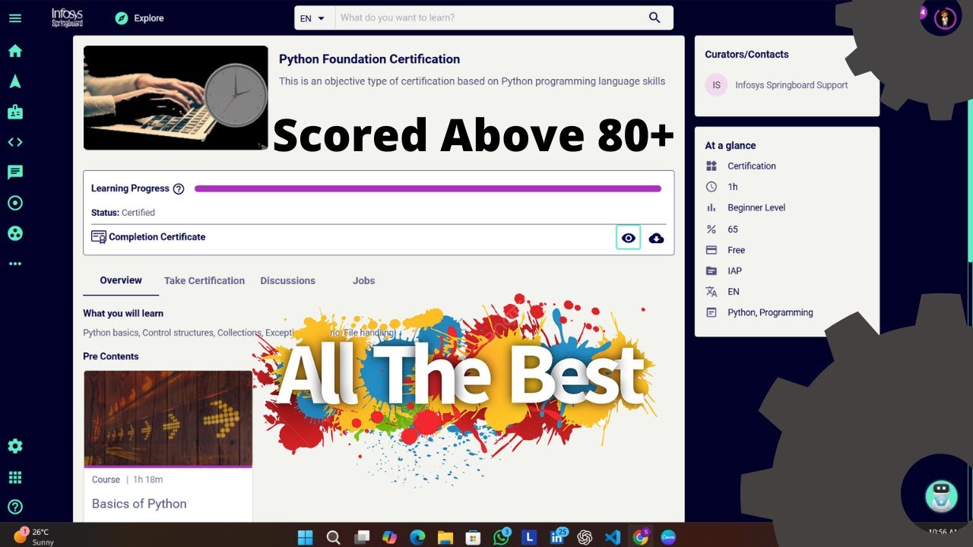The width and height of the screenshot is (973, 547).
Task: Open the weather widget showing 26°C
Action: [x=34, y=536]
